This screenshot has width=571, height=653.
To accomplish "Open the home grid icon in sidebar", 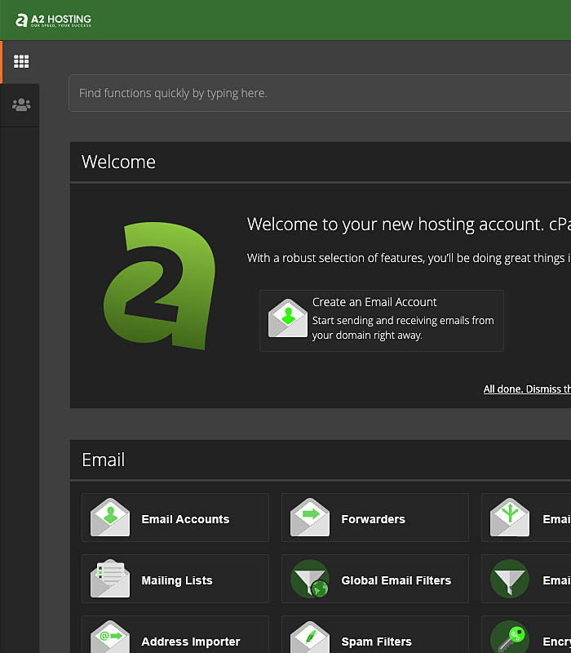I will point(21,62).
